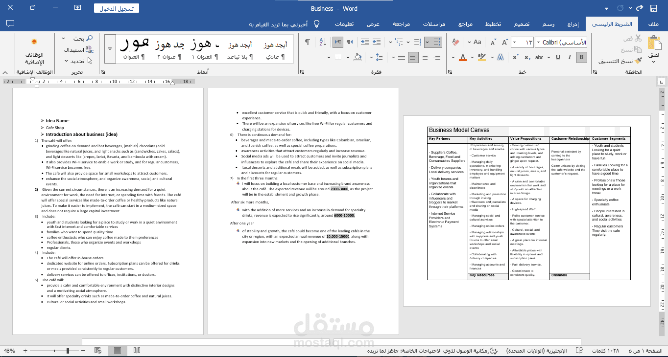Click the Sign in (تسجيل الدخول) button

point(117,8)
